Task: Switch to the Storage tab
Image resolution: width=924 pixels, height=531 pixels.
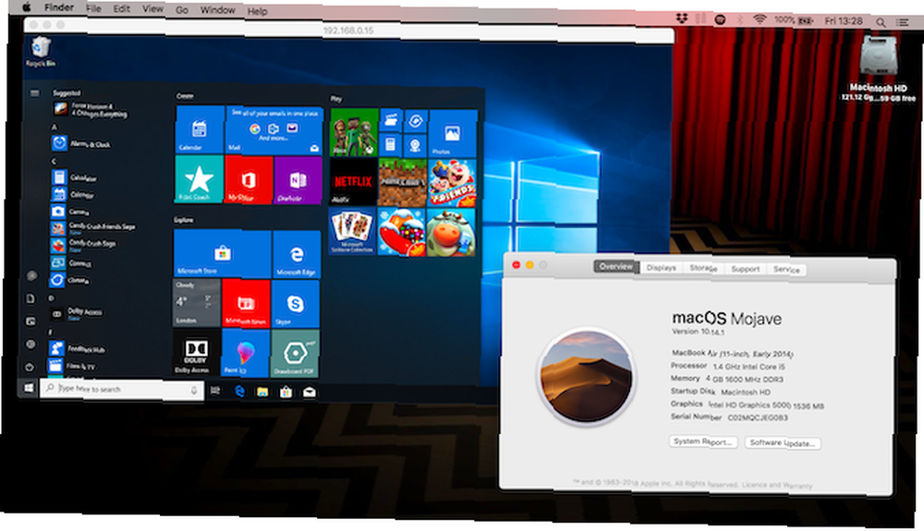Action: pos(703,268)
